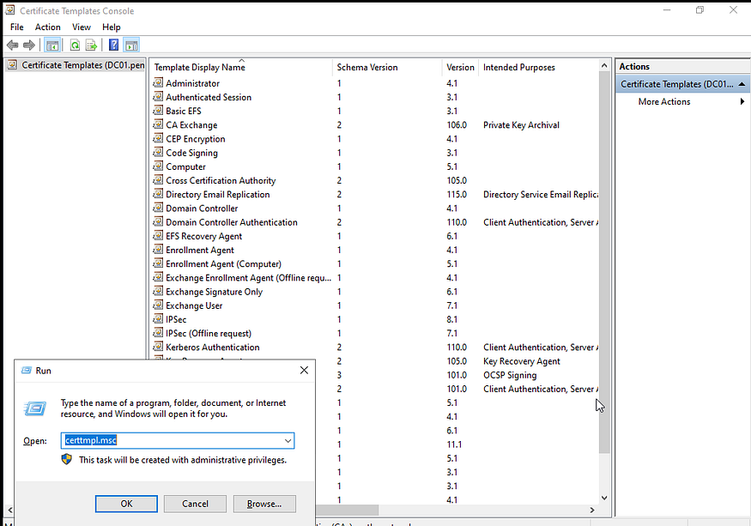Image resolution: width=751 pixels, height=526 pixels.
Task: Open the Help menu
Action: point(111,27)
